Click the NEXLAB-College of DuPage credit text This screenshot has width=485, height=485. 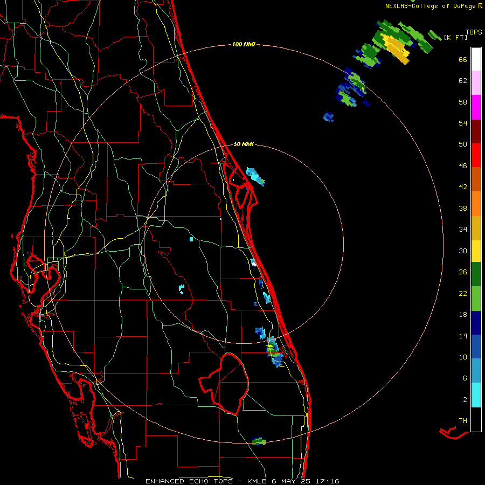(430, 6)
